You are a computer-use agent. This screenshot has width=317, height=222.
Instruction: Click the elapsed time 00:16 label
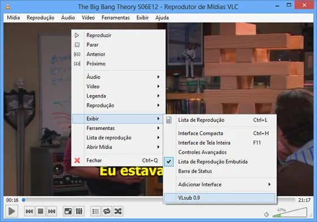coord(12,200)
